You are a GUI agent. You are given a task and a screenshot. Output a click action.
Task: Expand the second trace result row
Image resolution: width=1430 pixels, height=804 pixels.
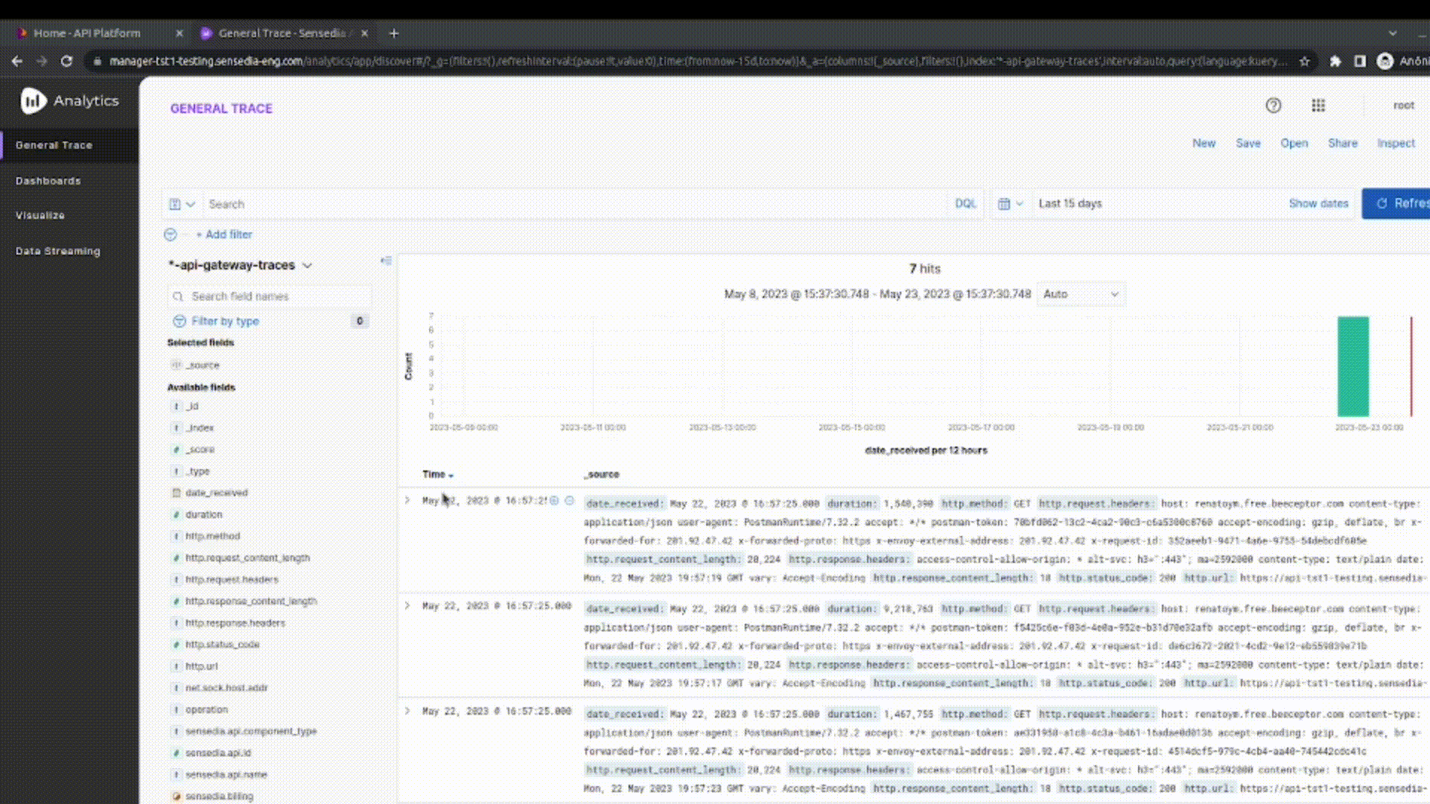pos(406,606)
